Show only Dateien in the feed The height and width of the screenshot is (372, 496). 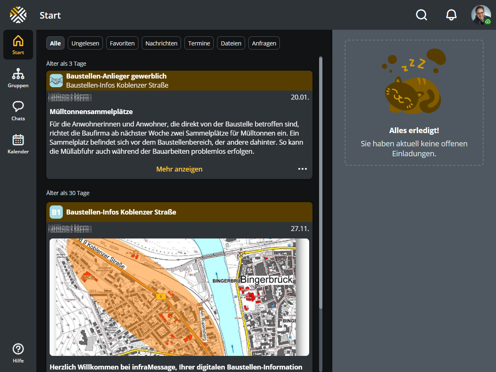[231, 43]
